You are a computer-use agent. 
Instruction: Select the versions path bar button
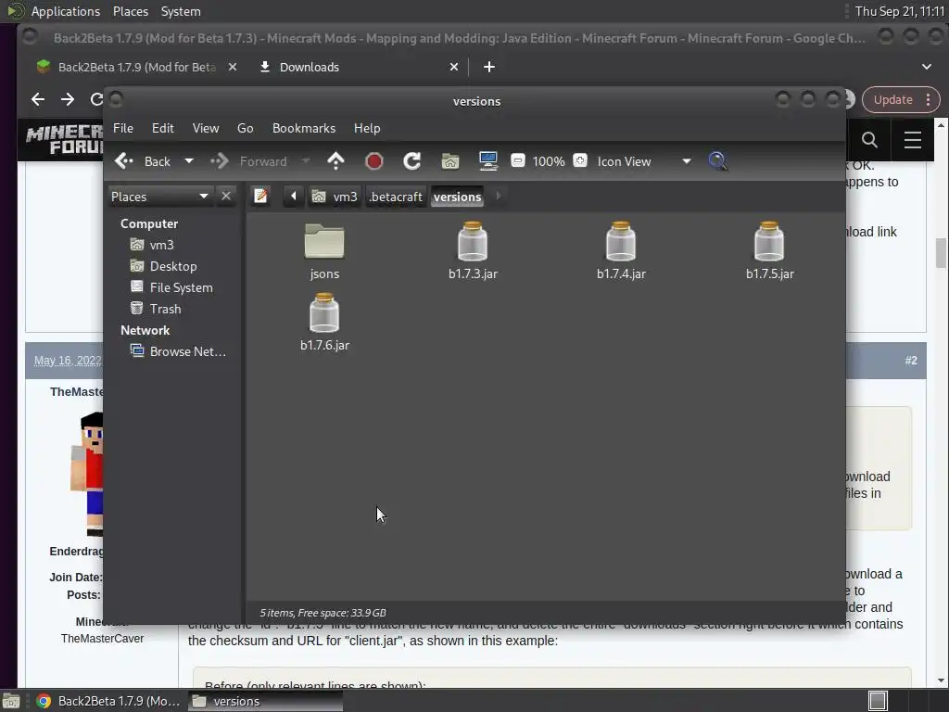[458, 197]
